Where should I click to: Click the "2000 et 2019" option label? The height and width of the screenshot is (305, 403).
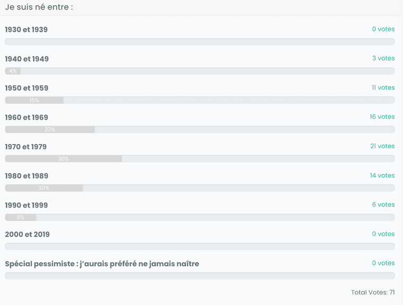(27, 234)
